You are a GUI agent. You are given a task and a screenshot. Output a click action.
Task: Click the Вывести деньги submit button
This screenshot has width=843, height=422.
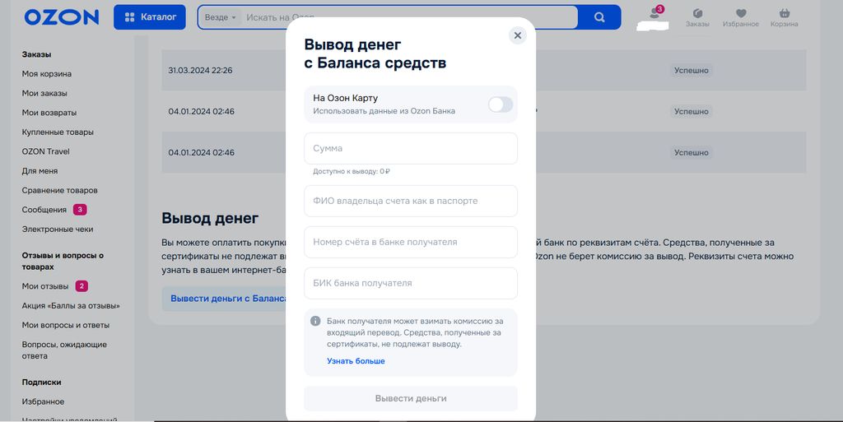(x=411, y=398)
